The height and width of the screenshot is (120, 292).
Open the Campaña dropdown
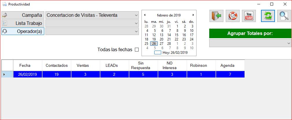tap(92, 15)
